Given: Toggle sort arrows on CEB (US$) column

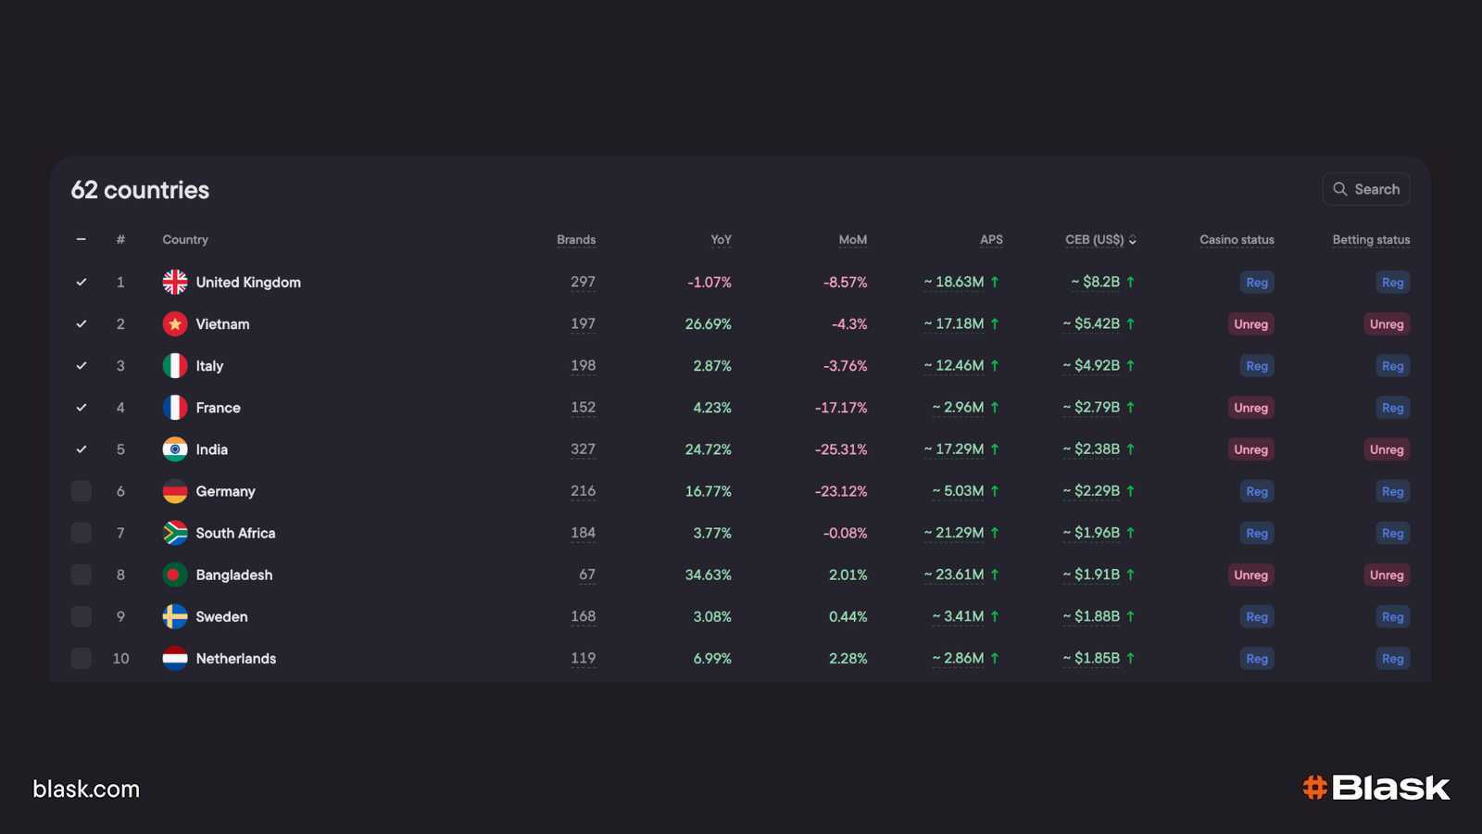Looking at the screenshot, I should (1133, 240).
